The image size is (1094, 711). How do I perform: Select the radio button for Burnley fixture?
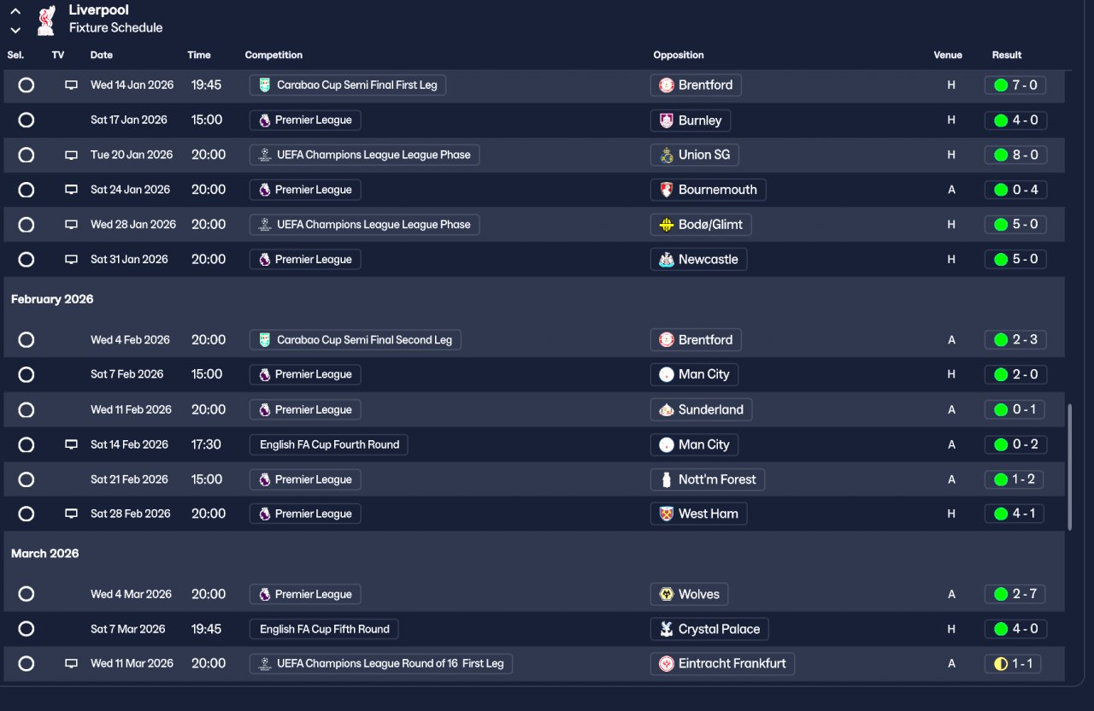pyautogui.click(x=26, y=120)
